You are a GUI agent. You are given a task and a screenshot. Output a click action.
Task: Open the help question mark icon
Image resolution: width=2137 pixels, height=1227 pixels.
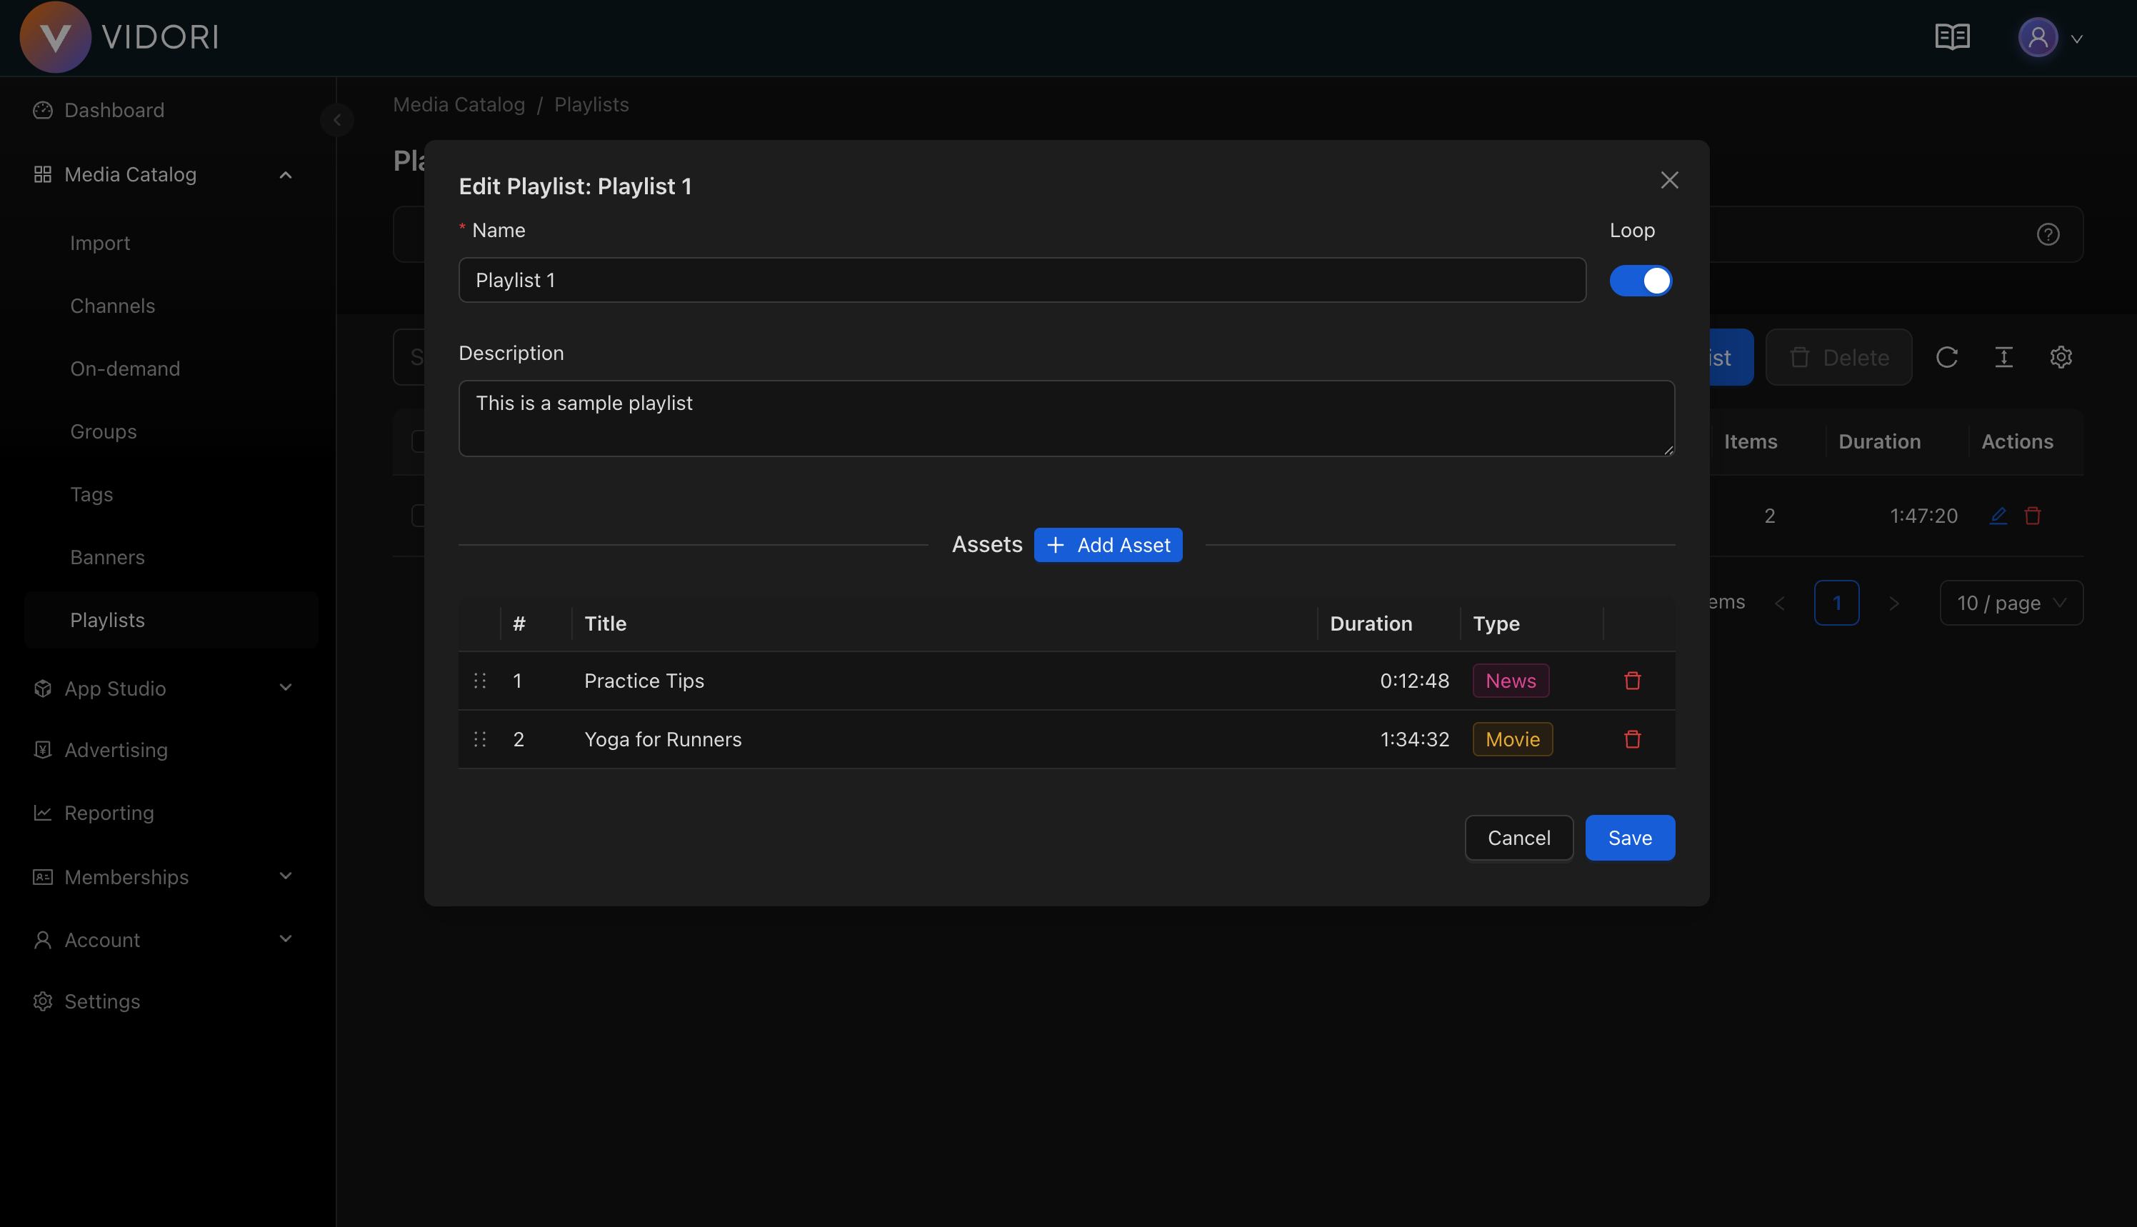click(x=2048, y=234)
